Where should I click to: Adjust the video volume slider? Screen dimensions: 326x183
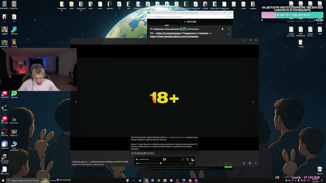click(144, 159)
